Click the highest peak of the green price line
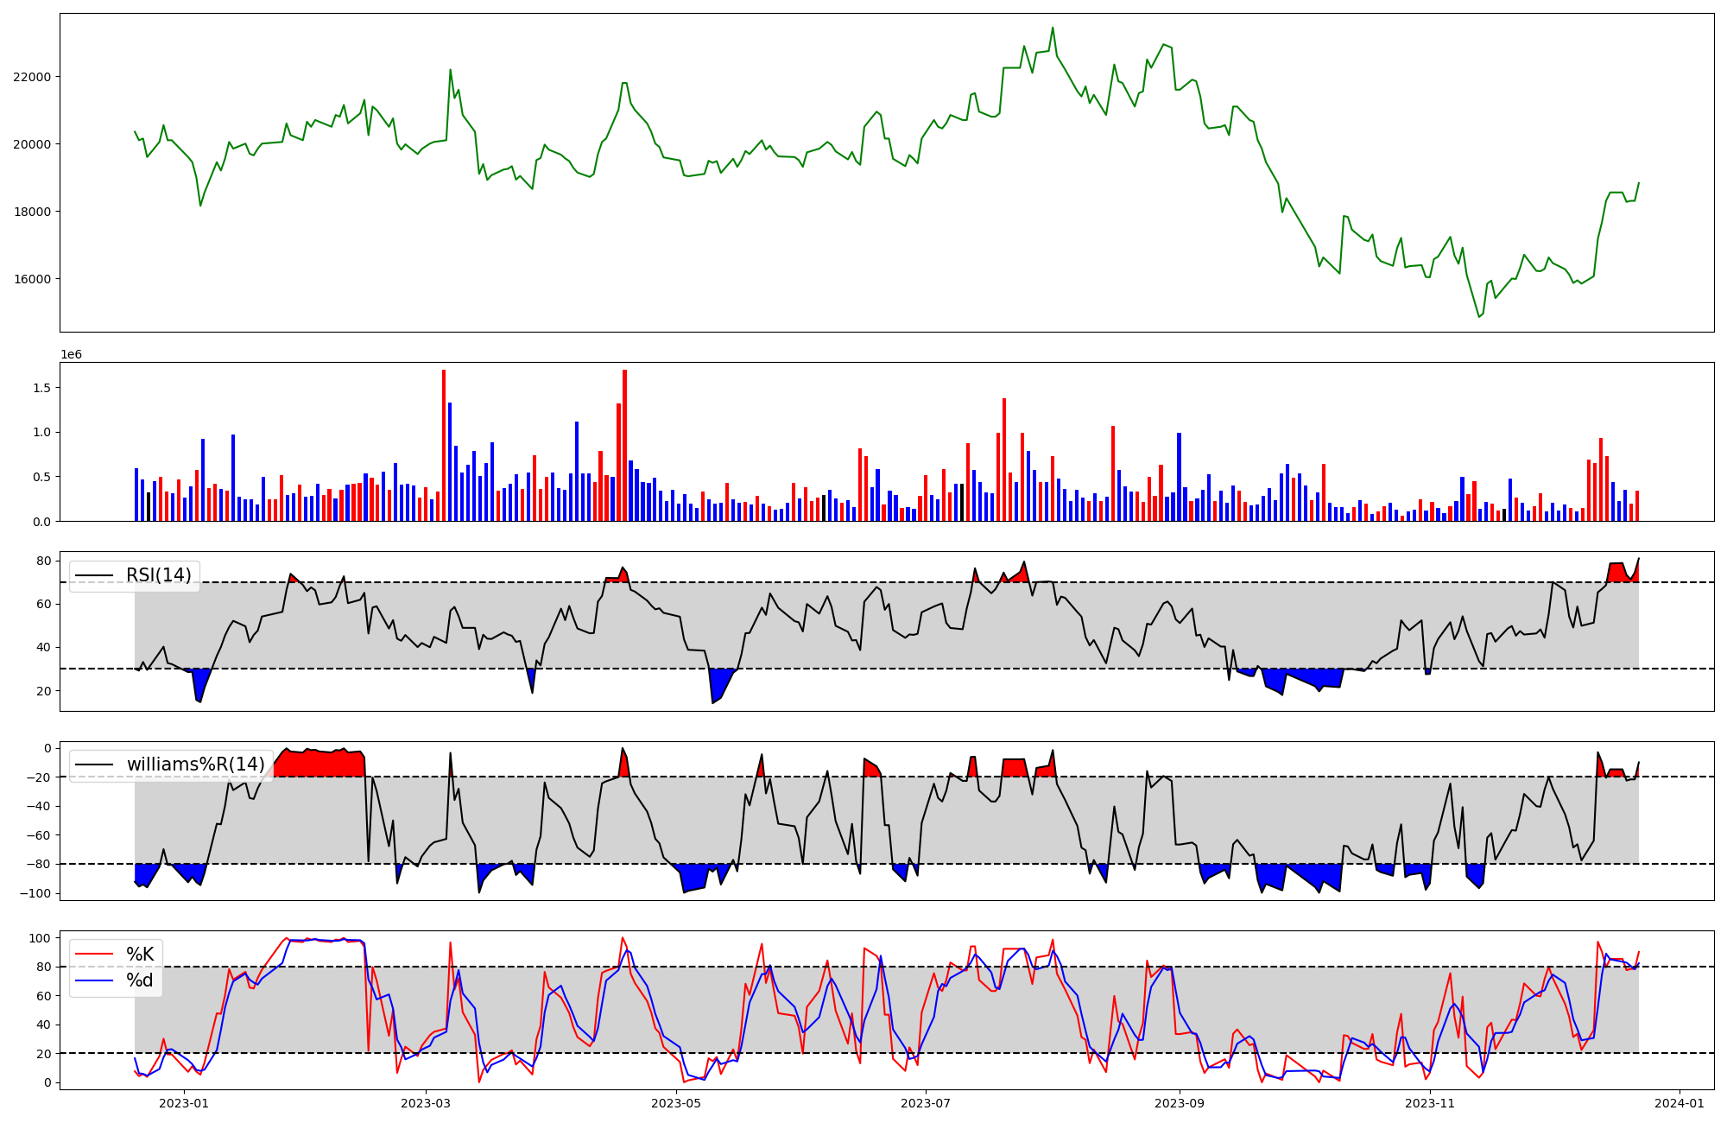 pyautogui.click(x=1053, y=28)
